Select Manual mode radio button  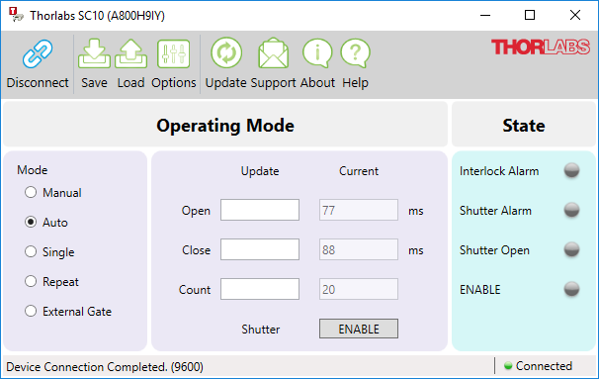click(x=31, y=192)
